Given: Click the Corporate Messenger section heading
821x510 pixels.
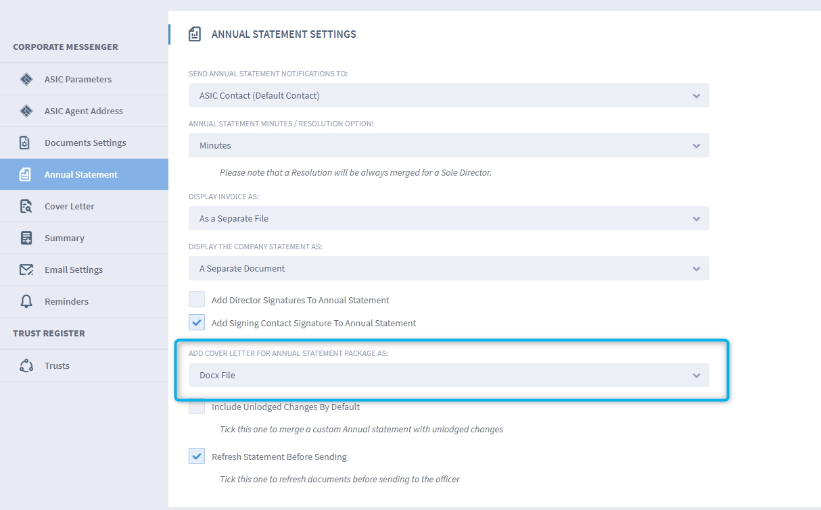Looking at the screenshot, I should tap(66, 47).
